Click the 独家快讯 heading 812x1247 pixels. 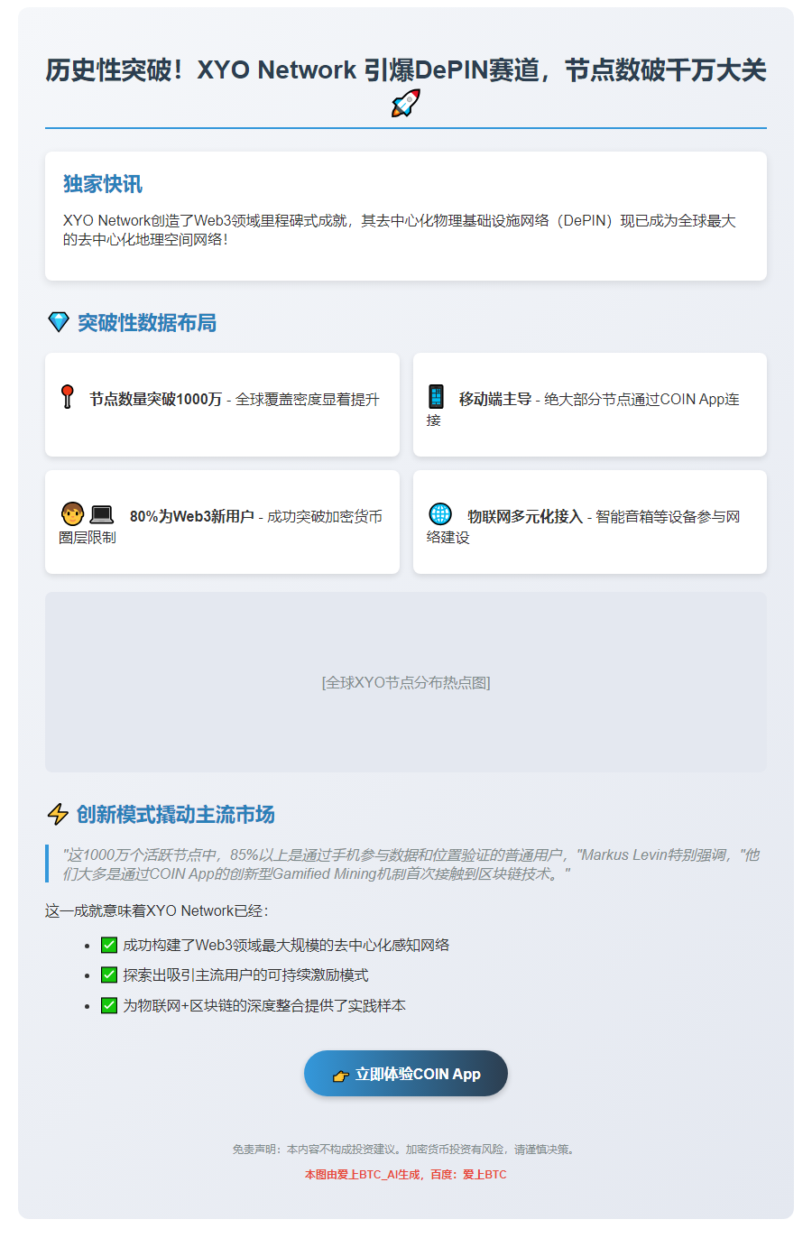103,184
